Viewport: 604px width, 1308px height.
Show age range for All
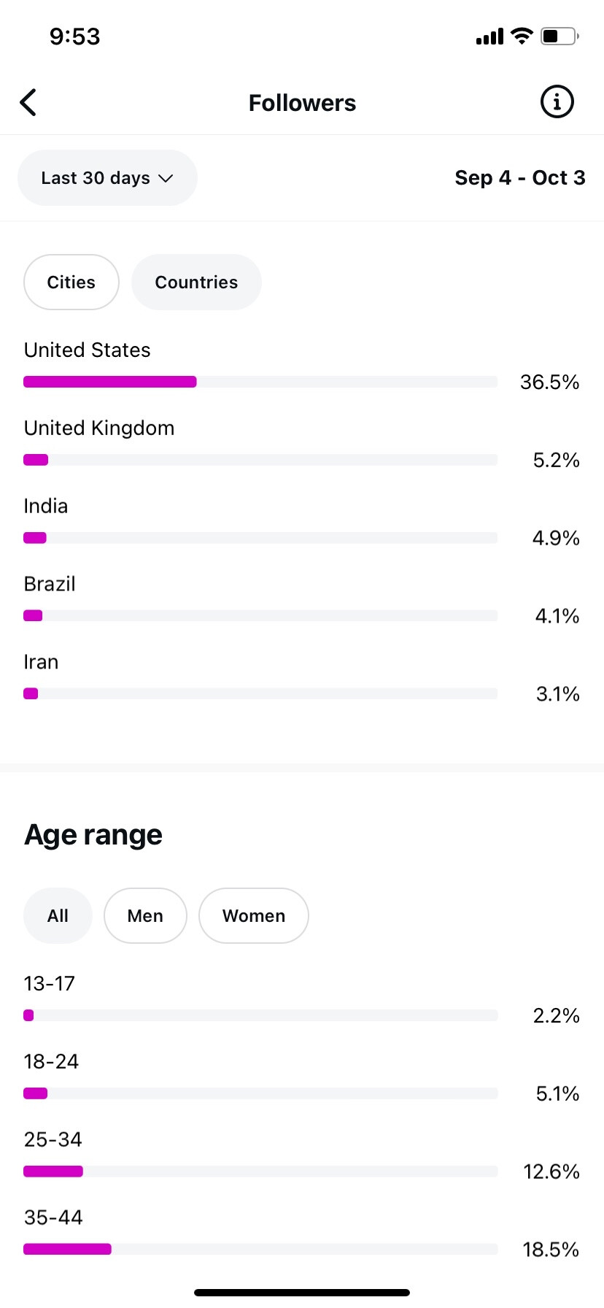pos(58,916)
